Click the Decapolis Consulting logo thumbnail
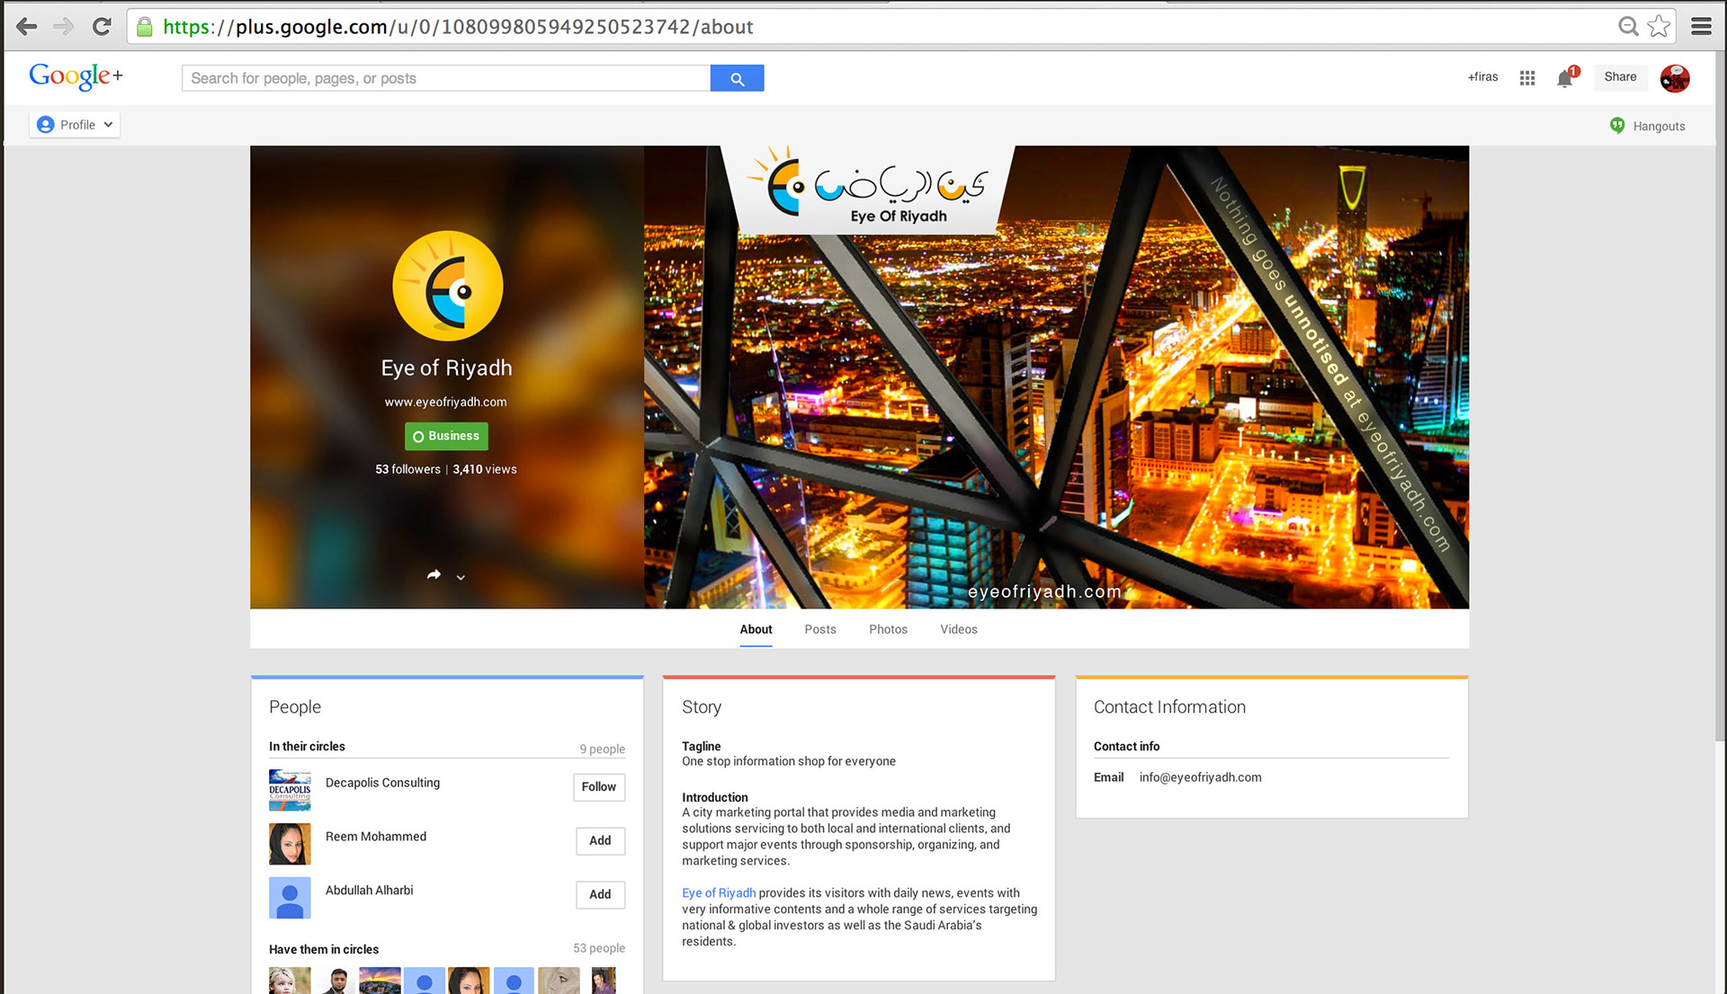 [x=290, y=790]
